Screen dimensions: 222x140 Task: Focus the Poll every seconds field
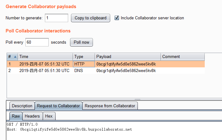pyautogui.click(x=37, y=42)
